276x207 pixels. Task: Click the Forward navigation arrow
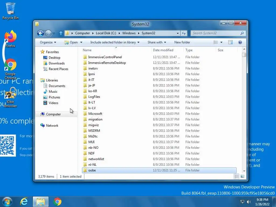[x=48, y=33]
